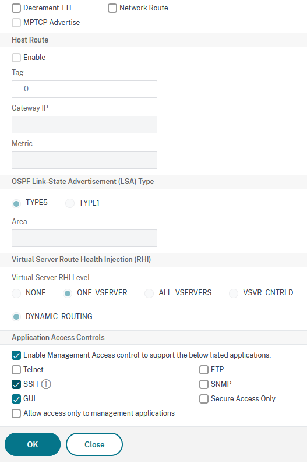307x463 pixels.
Task: Check the Network Route option
Action: pyautogui.click(x=112, y=8)
